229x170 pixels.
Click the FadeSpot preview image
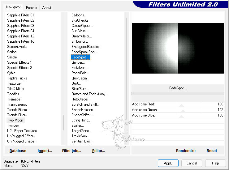coord(178,48)
